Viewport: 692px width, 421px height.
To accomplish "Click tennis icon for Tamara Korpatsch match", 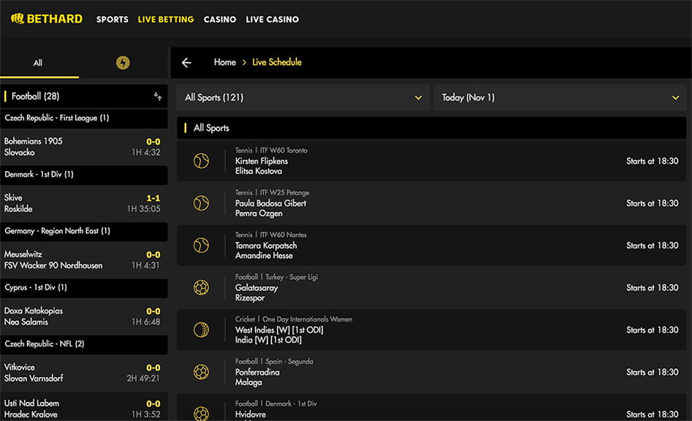I will pyautogui.click(x=201, y=246).
